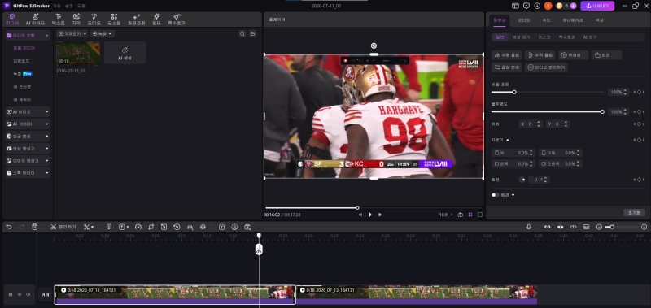This screenshot has width=651, height=308.
Task: Toggle video track visibility eye
Action: coord(19,294)
